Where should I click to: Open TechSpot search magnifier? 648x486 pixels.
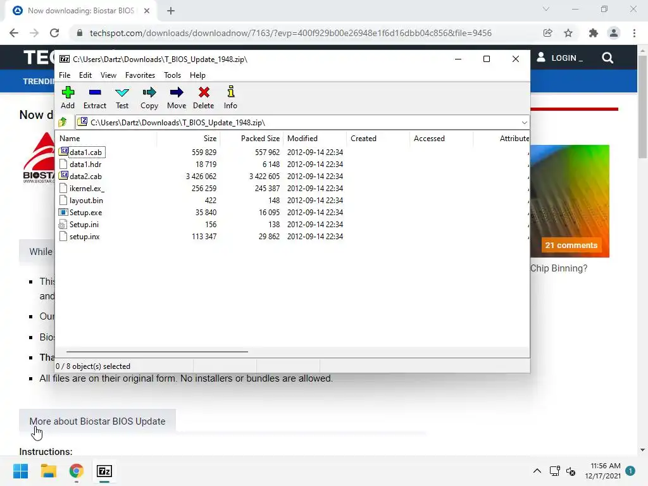(x=607, y=58)
